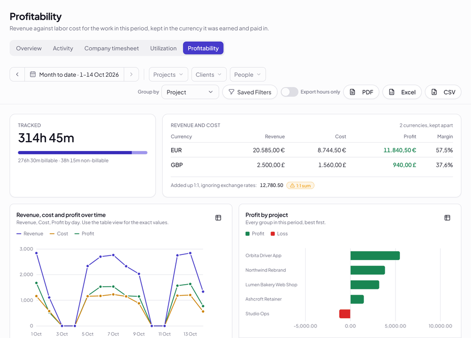
Task: Click GBP profit value 940,00 £
Action: coord(405,165)
